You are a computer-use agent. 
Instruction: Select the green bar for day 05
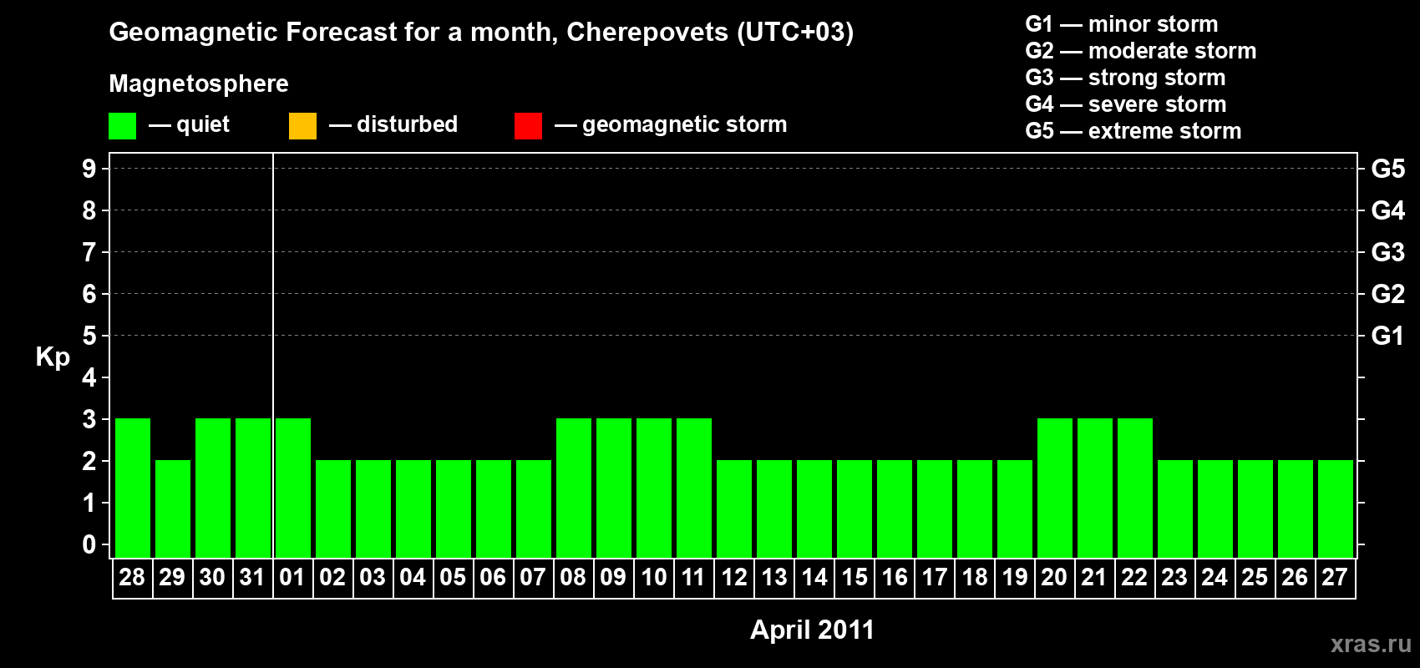tap(454, 509)
